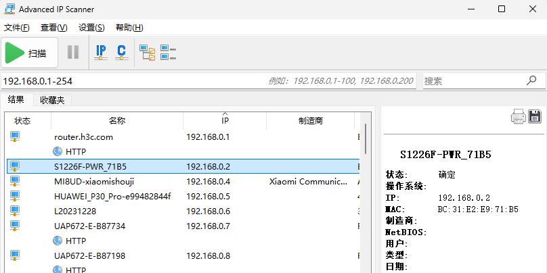Select the S1226F-PWR_71B5 row name
The image size is (547, 273).
pyautogui.click(x=90, y=167)
